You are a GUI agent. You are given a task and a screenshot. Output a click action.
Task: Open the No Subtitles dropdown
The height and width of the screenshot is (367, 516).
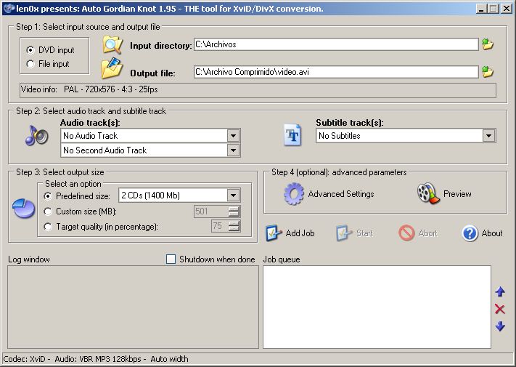pyautogui.click(x=488, y=136)
